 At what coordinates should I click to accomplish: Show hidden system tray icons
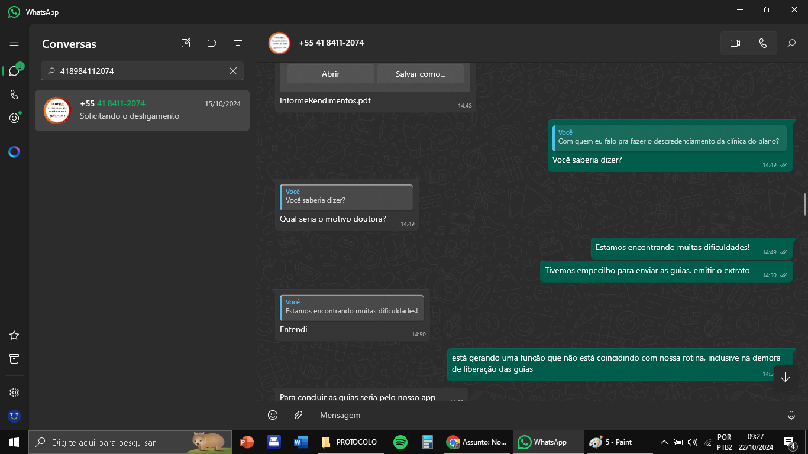point(664,442)
